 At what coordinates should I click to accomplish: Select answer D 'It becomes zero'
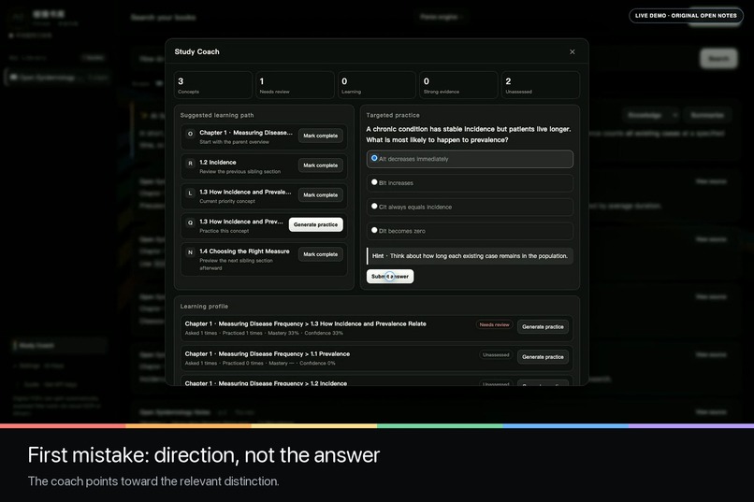click(470, 231)
